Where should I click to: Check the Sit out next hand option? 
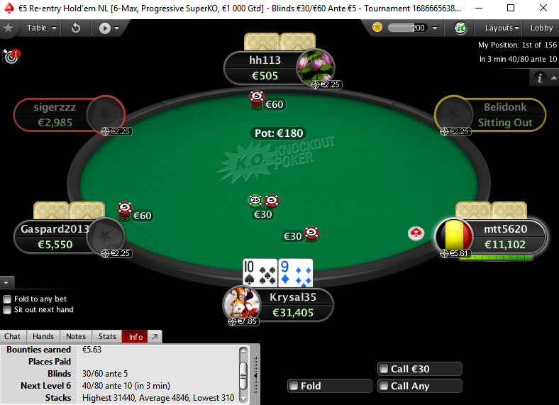(7, 310)
